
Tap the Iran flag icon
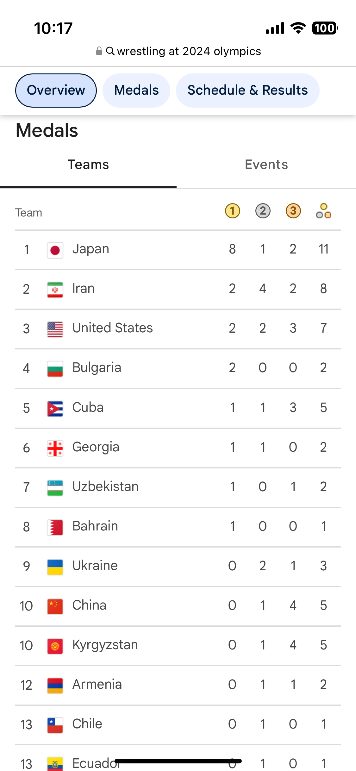coord(55,290)
